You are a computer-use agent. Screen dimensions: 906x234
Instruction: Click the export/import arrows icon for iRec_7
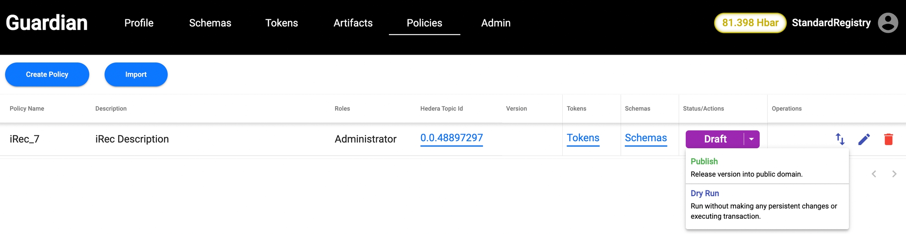pos(840,139)
